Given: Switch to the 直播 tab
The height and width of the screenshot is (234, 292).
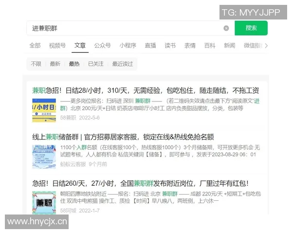Looking at the screenshot, I should [x=150, y=45].
